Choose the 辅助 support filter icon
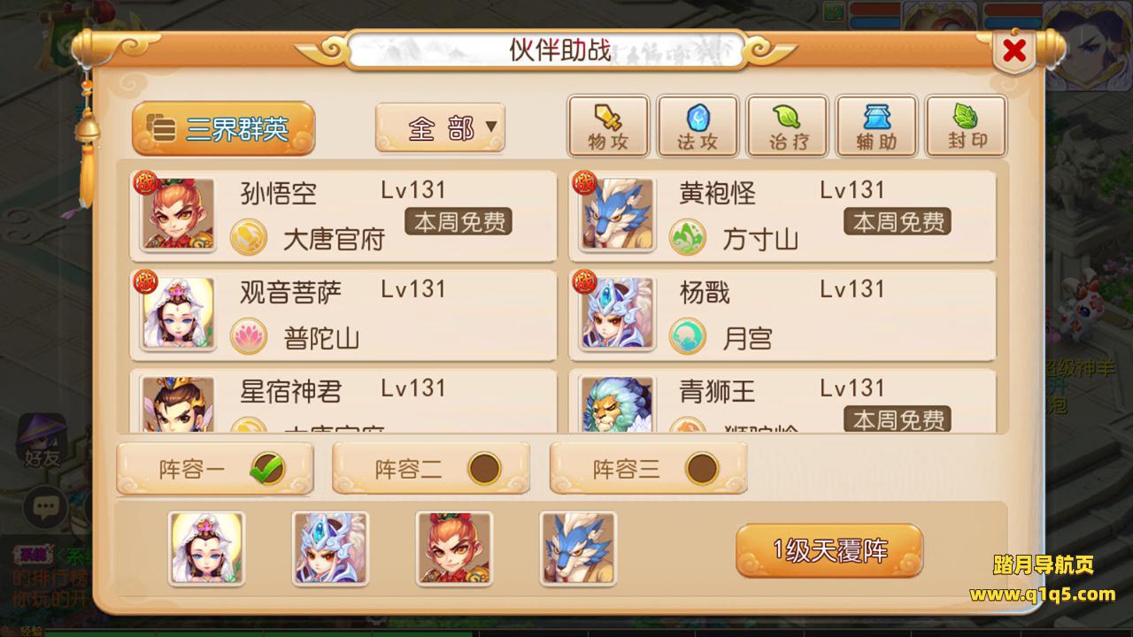The width and height of the screenshot is (1133, 637). (x=876, y=127)
